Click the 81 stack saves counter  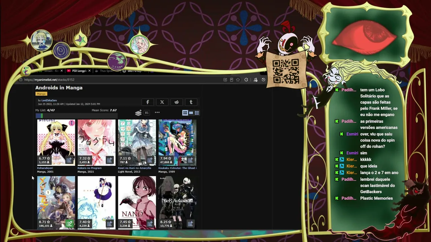click(x=146, y=113)
